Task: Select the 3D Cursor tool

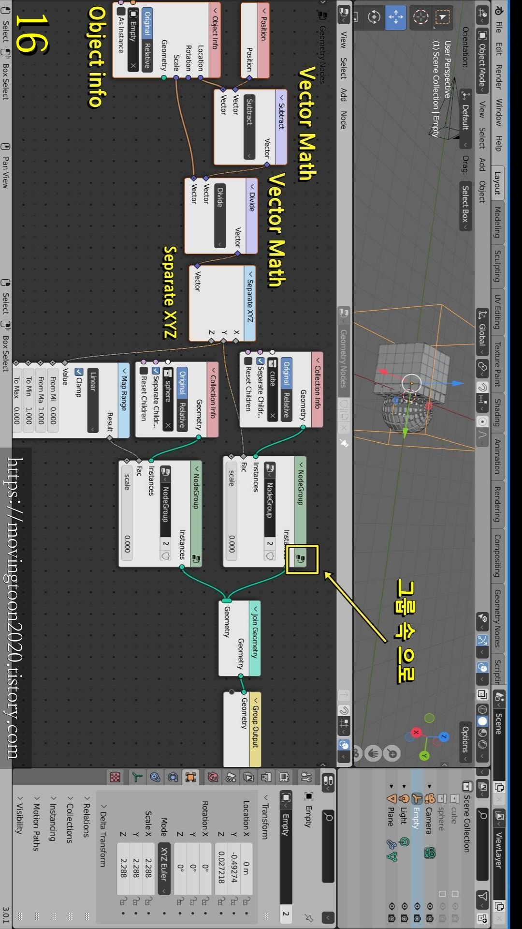Action: point(420,17)
